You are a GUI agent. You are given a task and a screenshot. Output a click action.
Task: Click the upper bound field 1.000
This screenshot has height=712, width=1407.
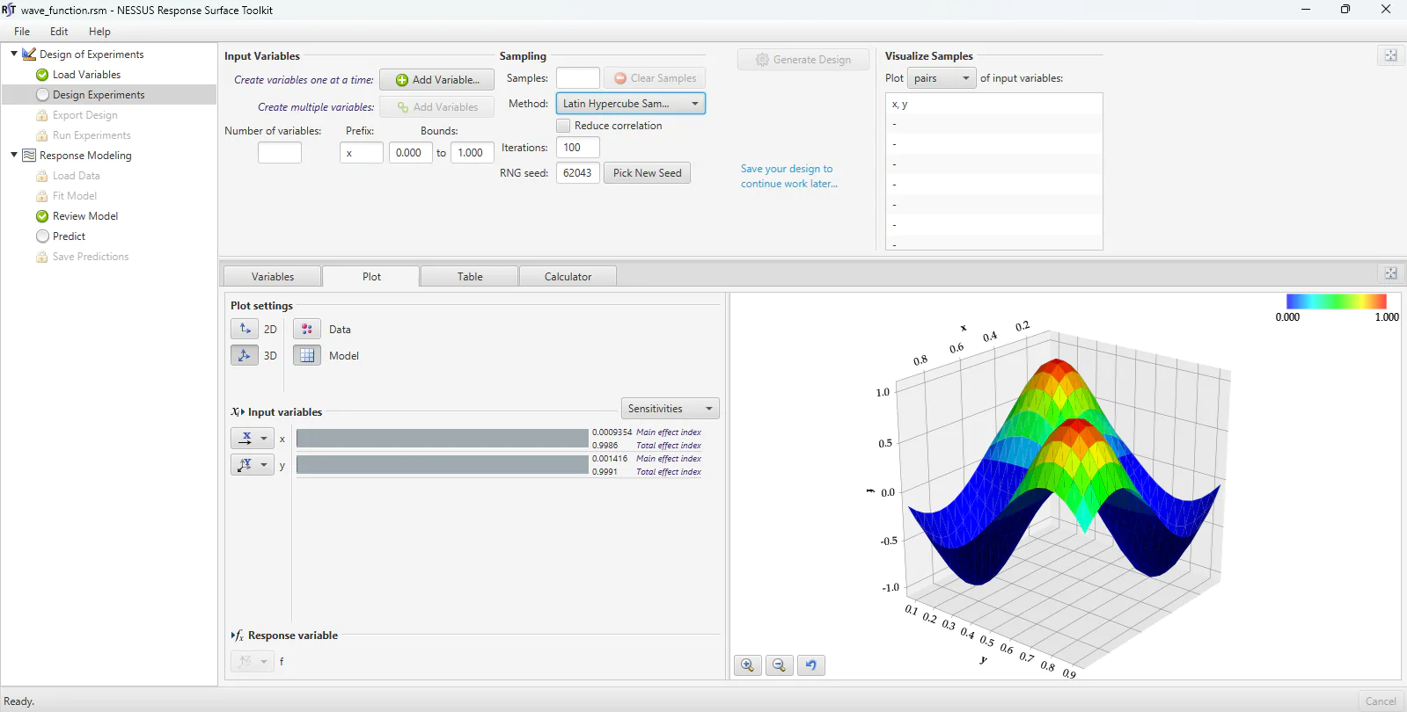[x=472, y=153]
